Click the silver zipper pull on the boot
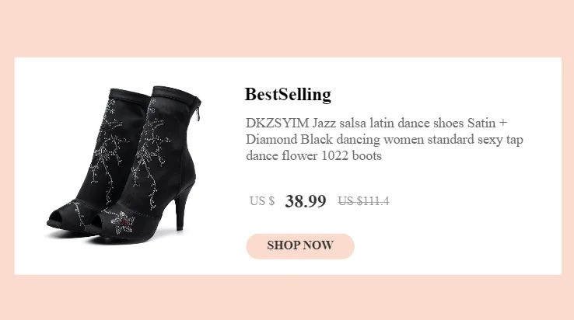 coord(199,113)
